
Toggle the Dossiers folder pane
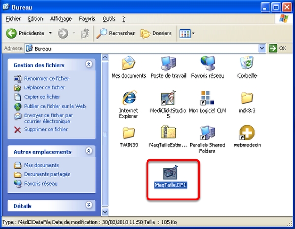[x=156, y=33]
